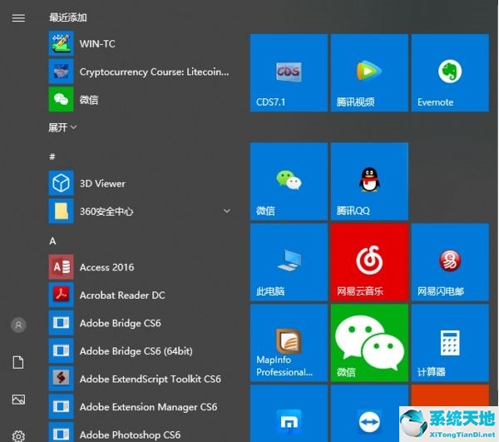Image resolution: width=499 pixels, height=442 pixels.
Task: Launch Acrobat Reader DC
Action: pos(140,295)
